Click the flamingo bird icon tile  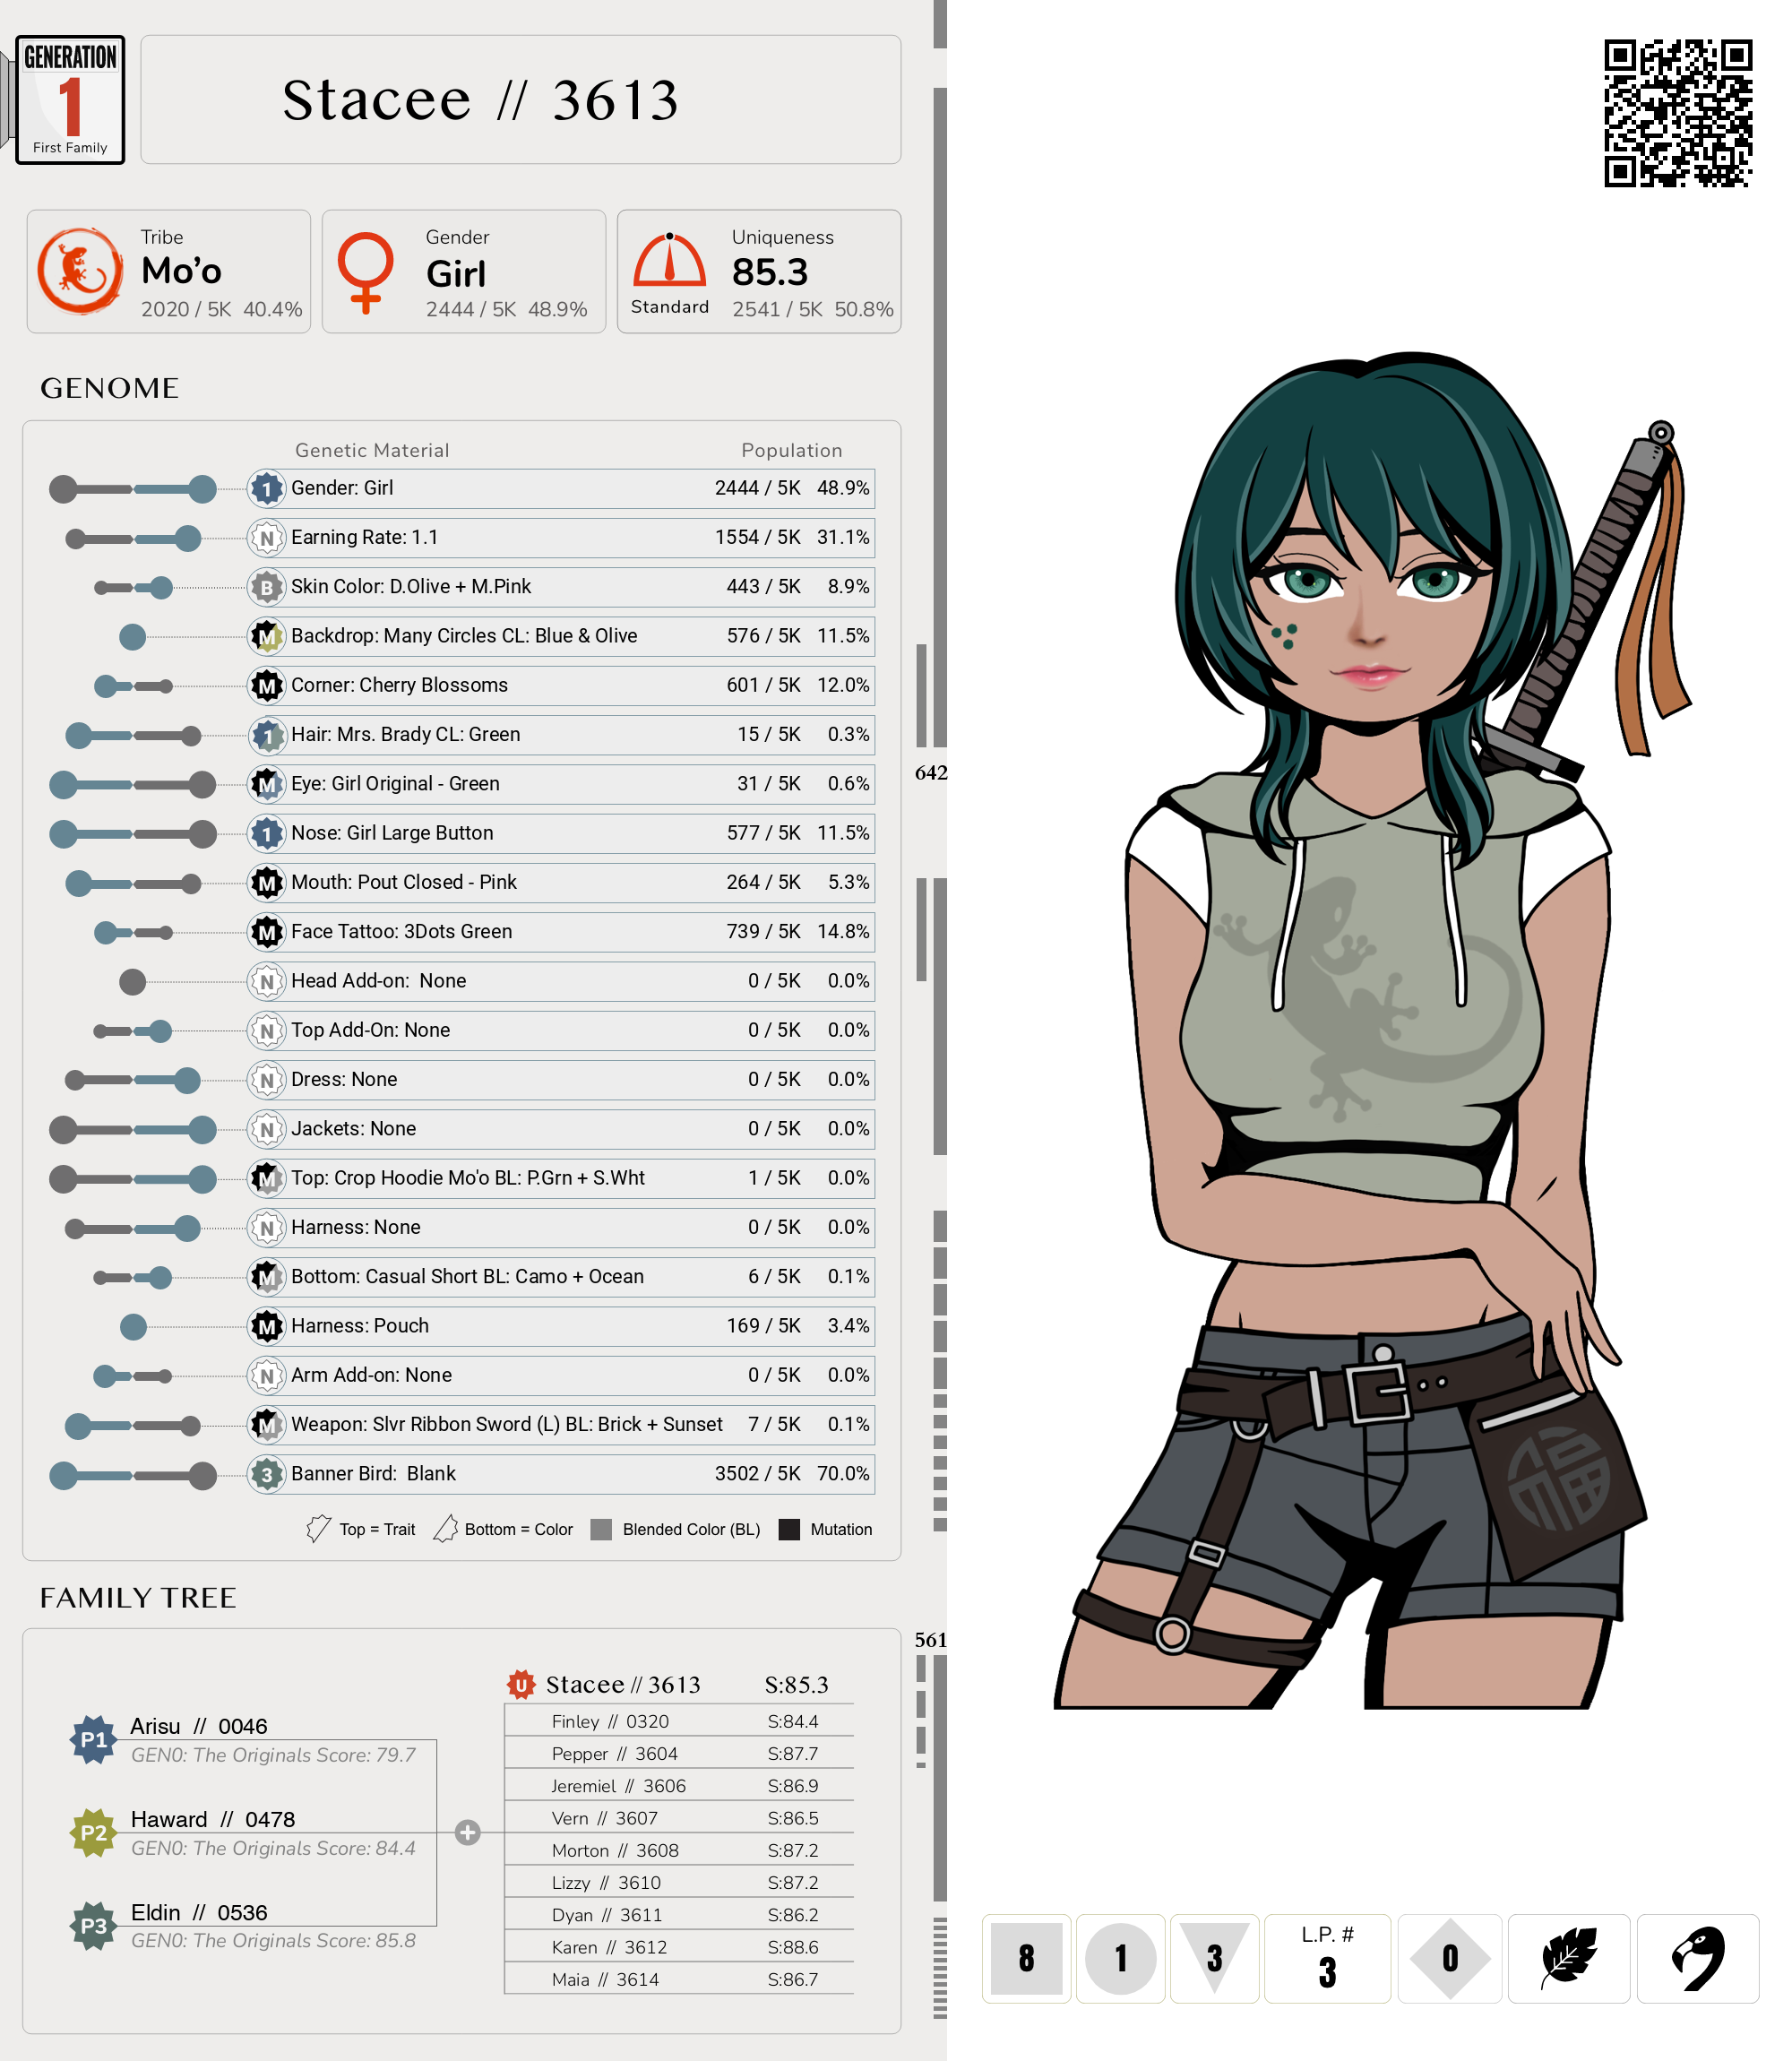coord(1697,1959)
